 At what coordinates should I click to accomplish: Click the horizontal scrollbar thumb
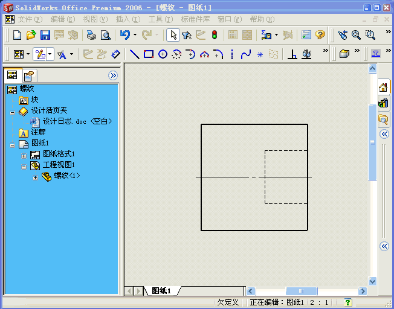click(302, 291)
